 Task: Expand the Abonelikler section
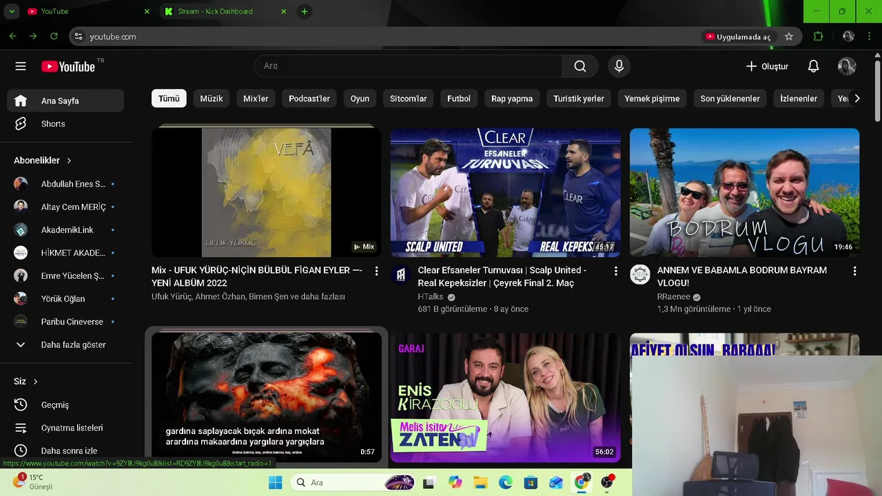(43, 161)
